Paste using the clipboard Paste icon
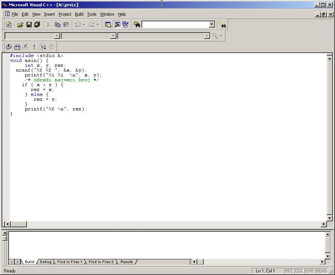 point(66,25)
